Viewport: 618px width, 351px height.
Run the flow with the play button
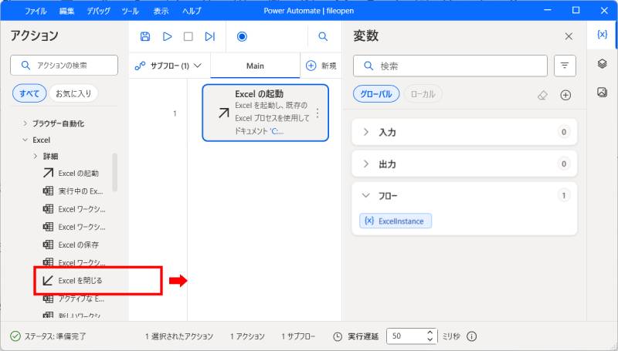167,36
